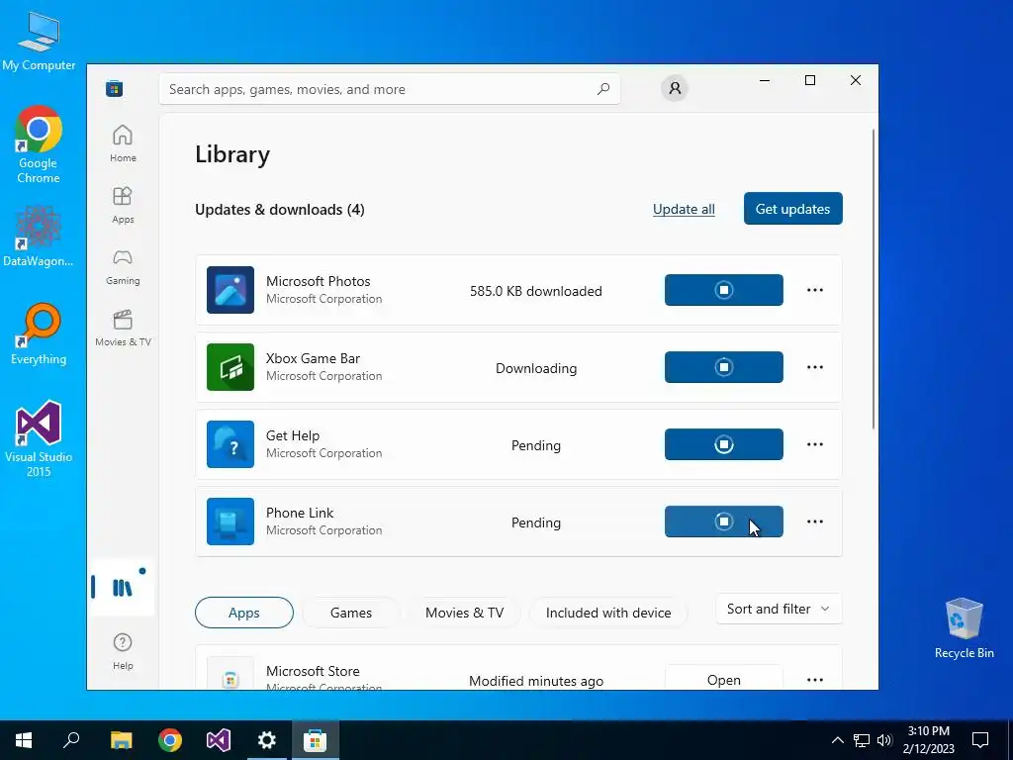
Task: Select the Recycle Bin desktop icon
Action: click(964, 628)
